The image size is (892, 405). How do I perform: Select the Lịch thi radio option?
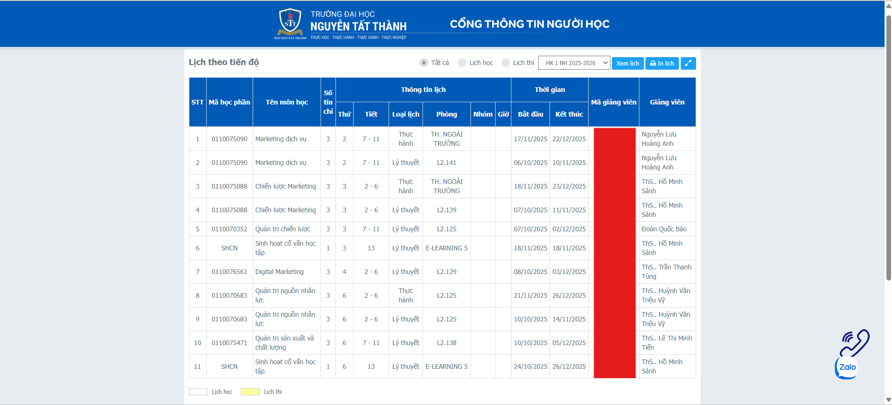click(506, 63)
